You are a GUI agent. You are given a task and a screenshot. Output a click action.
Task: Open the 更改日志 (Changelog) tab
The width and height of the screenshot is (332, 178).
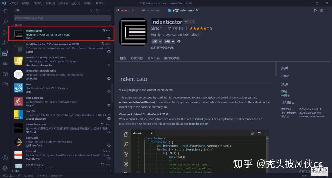tap(153, 58)
